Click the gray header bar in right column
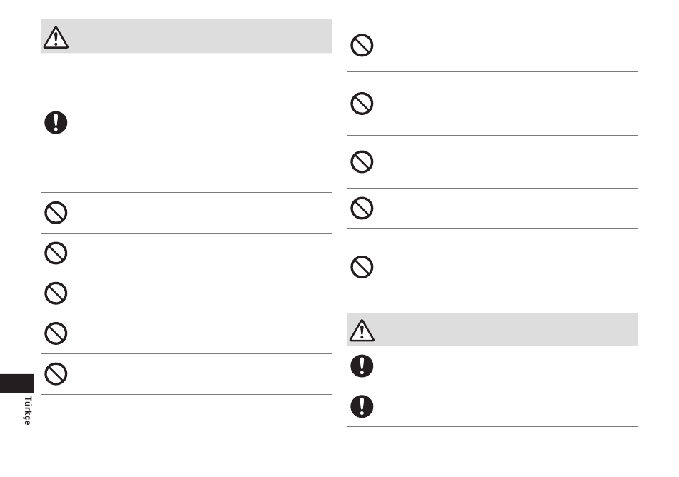 (x=492, y=330)
